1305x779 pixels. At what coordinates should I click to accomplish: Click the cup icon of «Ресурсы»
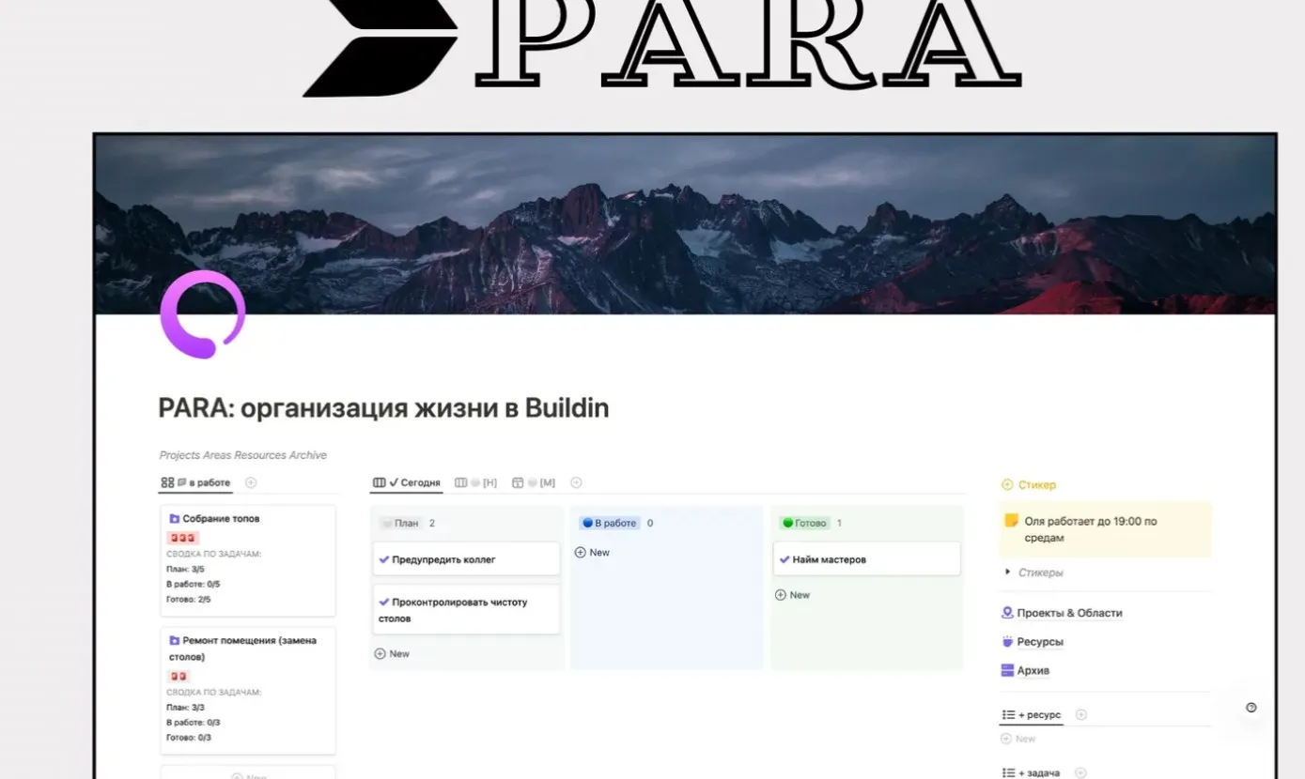pyautogui.click(x=1007, y=642)
